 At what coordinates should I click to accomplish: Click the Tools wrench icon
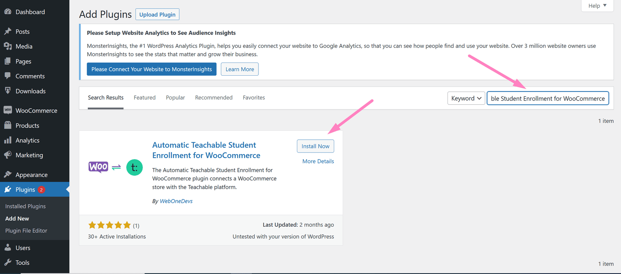[x=8, y=262]
